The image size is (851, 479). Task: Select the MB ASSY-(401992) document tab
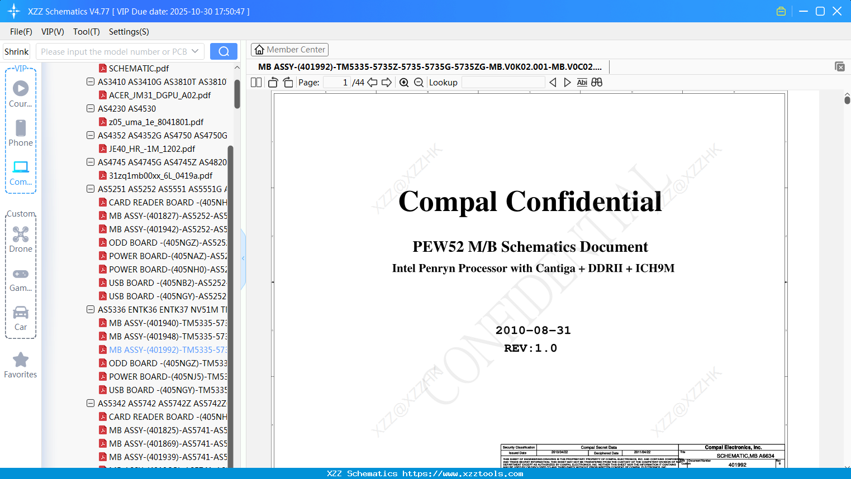[x=430, y=66]
